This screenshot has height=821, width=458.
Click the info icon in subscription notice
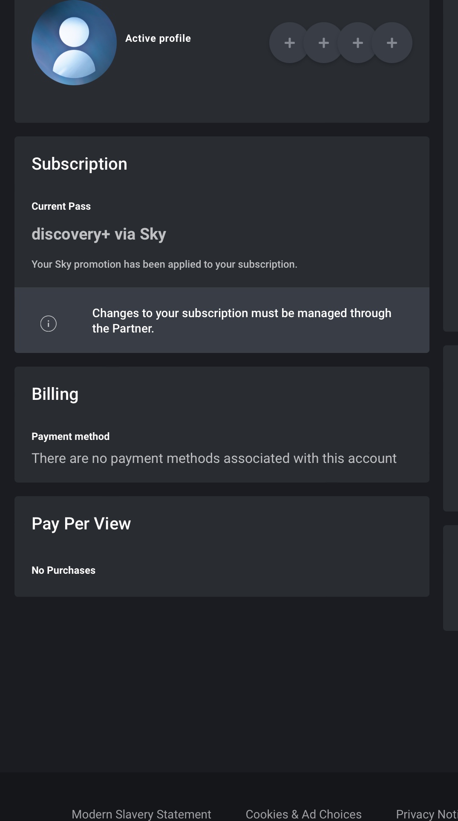point(49,324)
